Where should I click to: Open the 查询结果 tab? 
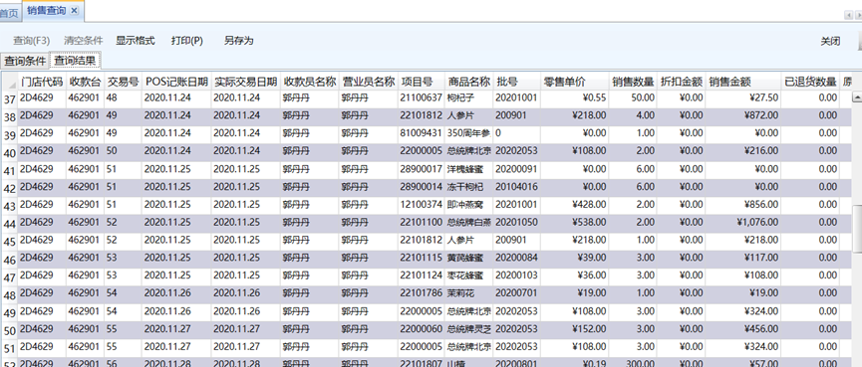[75, 61]
